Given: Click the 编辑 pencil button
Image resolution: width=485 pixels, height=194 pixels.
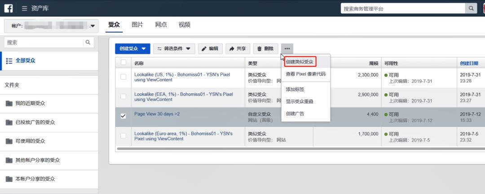Looking at the screenshot, I should point(210,49).
